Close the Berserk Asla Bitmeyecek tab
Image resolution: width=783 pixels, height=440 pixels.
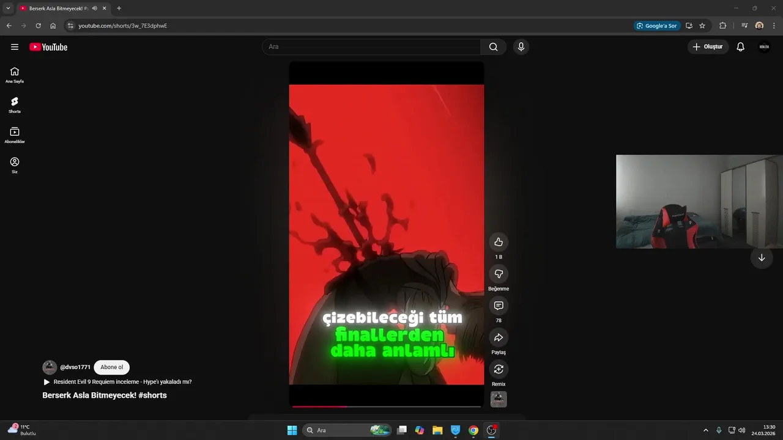coord(105,9)
